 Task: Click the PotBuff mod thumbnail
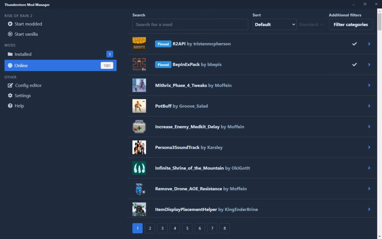pyautogui.click(x=139, y=106)
